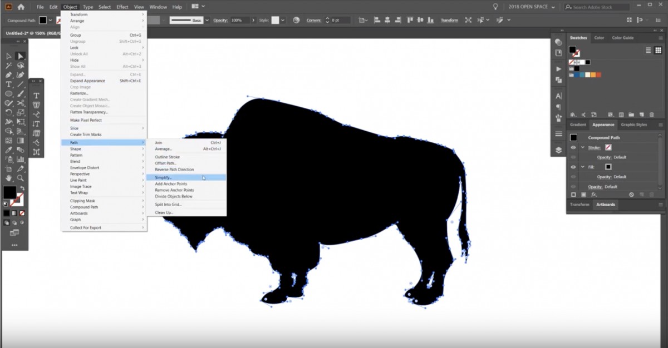Click Transform button in control bar
The height and width of the screenshot is (348, 668).
449,20
